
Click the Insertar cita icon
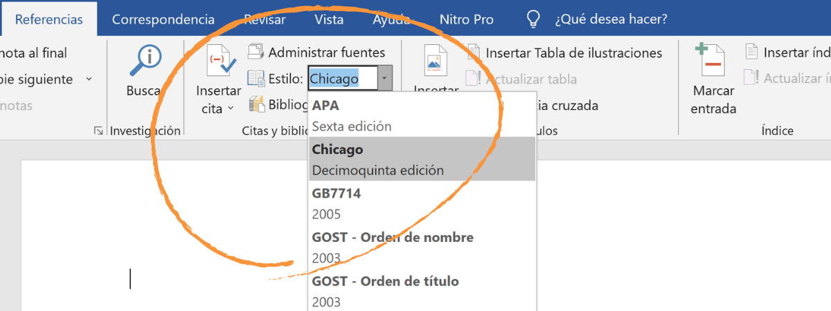(x=221, y=62)
